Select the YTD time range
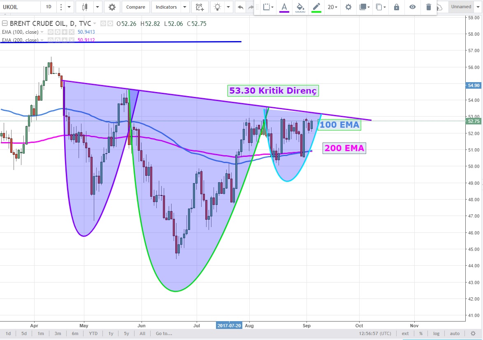Image resolution: width=483 pixels, height=340 pixels. tap(93, 333)
